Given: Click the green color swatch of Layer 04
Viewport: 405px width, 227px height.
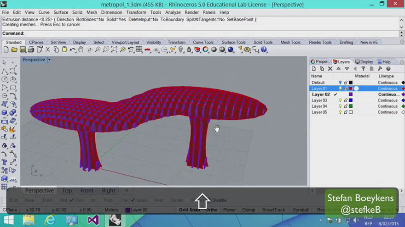Looking at the screenshot, I should (x=351, y=106).
